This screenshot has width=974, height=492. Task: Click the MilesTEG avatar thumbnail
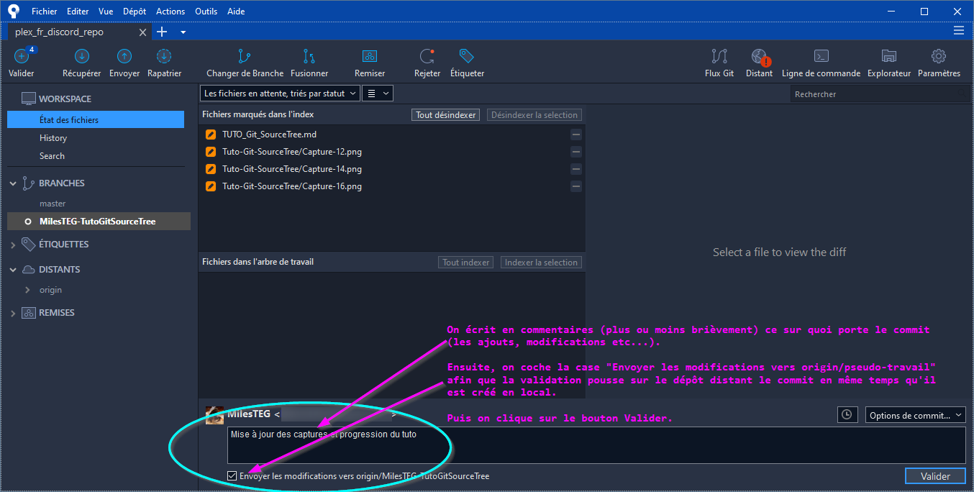coord(214,415)
